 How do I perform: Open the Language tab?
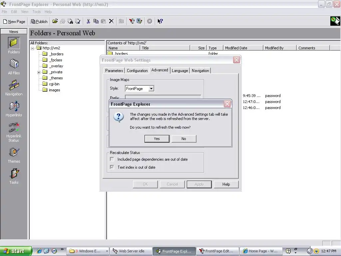click(179, 71)
